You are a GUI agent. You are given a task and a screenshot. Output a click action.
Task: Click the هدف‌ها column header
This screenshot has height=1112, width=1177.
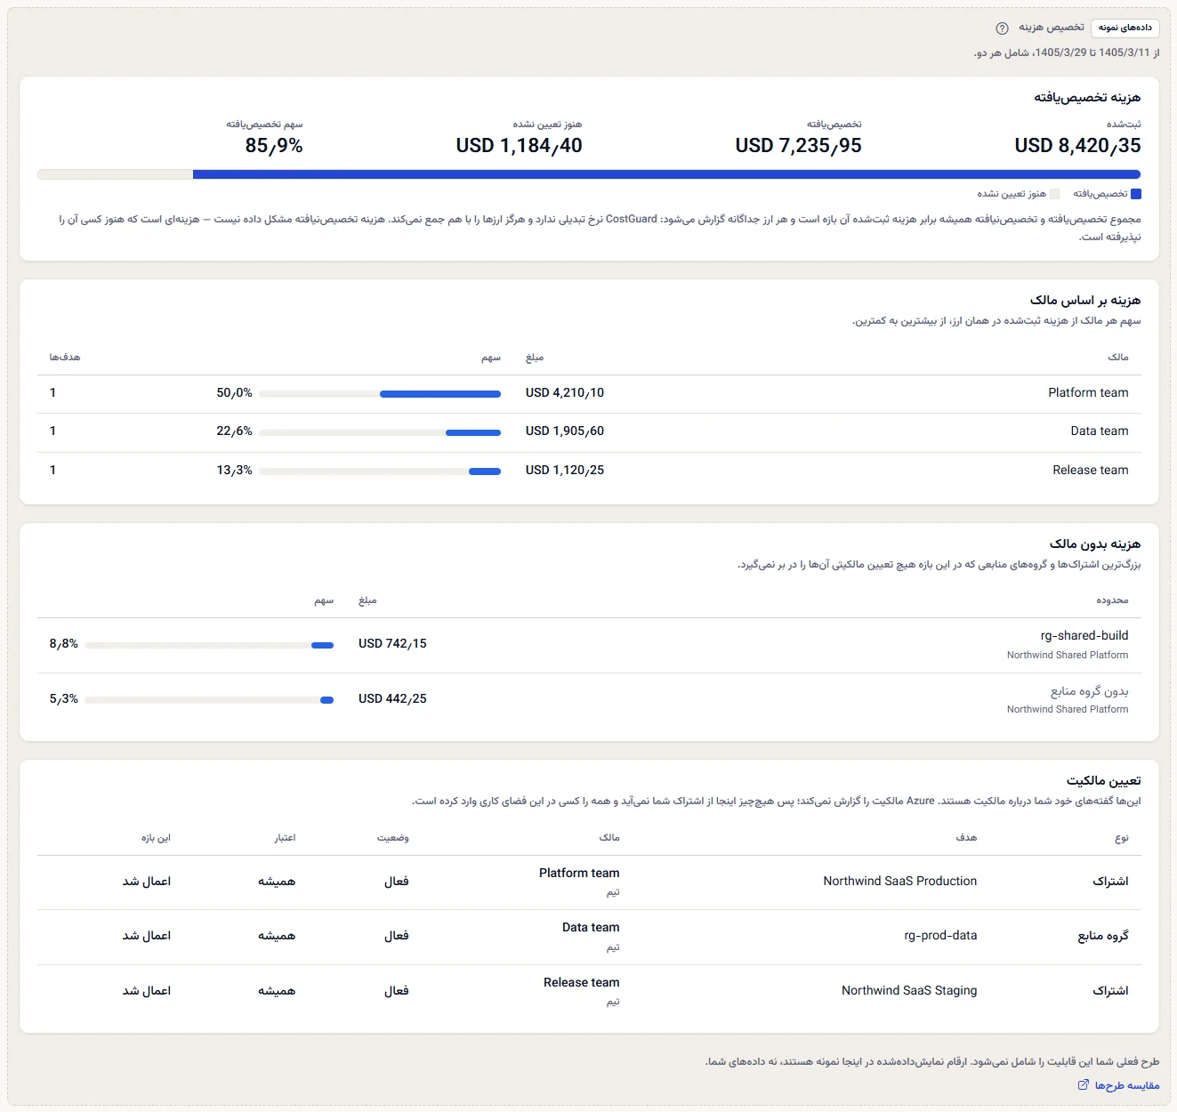point(65,358)
